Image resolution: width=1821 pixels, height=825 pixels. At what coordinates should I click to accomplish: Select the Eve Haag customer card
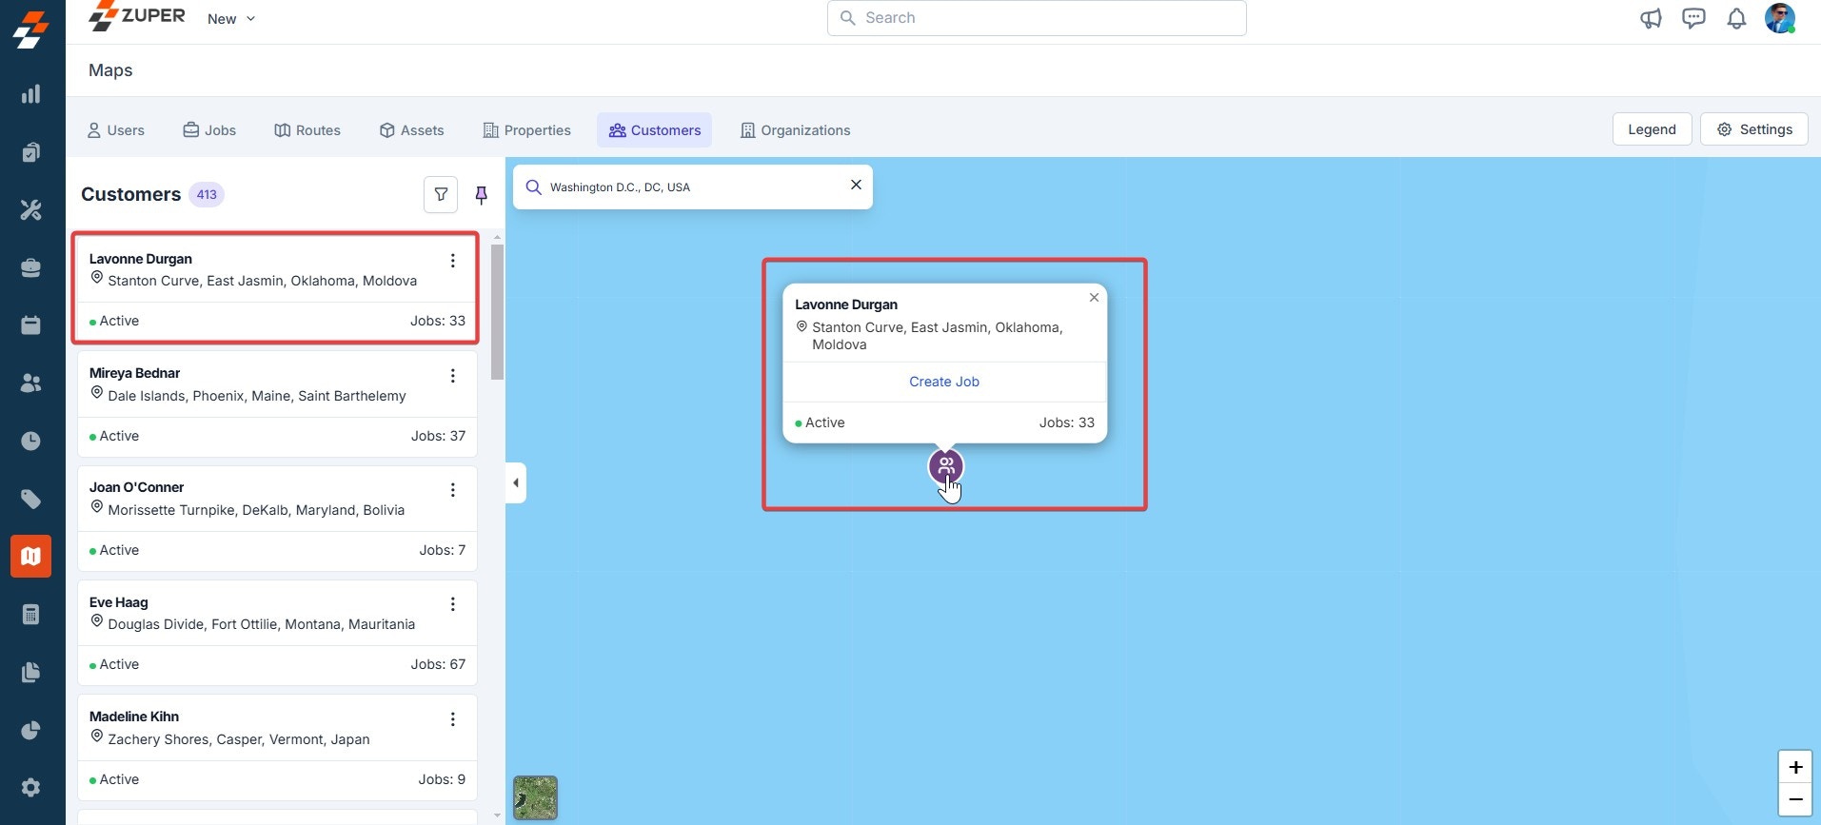(277, 633)
